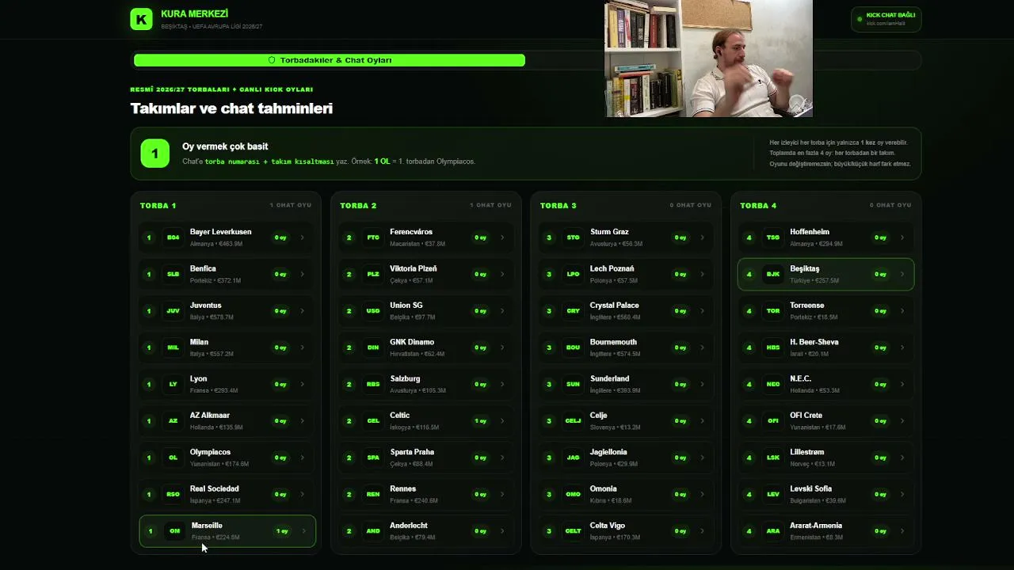Click the LY badge for Lyon
Image resolution: width=1014 pixels, height=570 pixels.
click(x=173, y=384)
